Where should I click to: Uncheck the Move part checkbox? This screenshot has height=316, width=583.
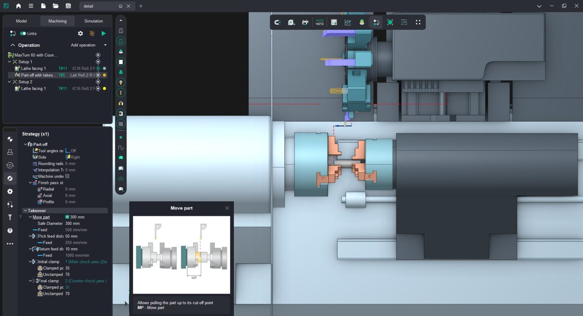click(x=67, y=217)
